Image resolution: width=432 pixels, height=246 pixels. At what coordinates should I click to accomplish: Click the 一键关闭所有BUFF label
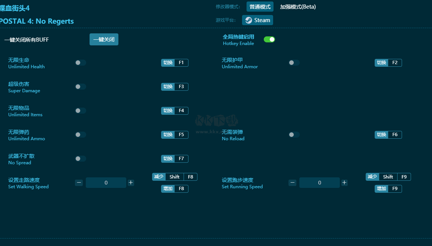tap(27, 40)
